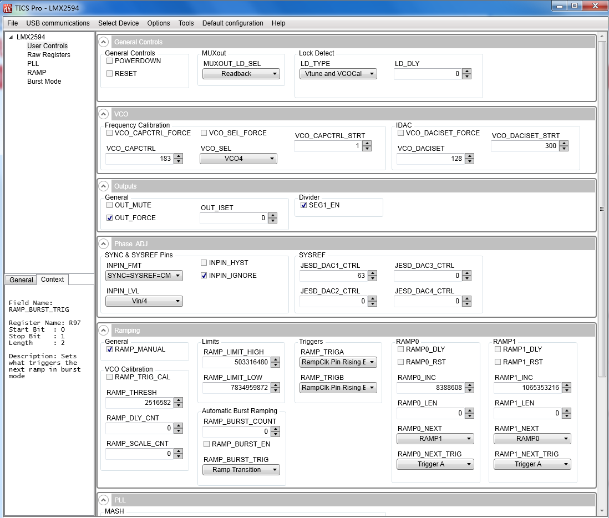Open Burst Mode in the tree

click(44, 82)
